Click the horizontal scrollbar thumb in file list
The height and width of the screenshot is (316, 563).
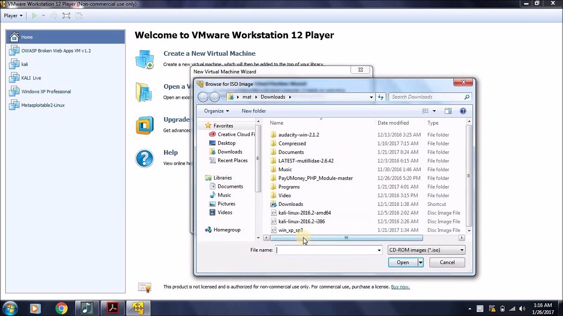click(x=346, y=238)
